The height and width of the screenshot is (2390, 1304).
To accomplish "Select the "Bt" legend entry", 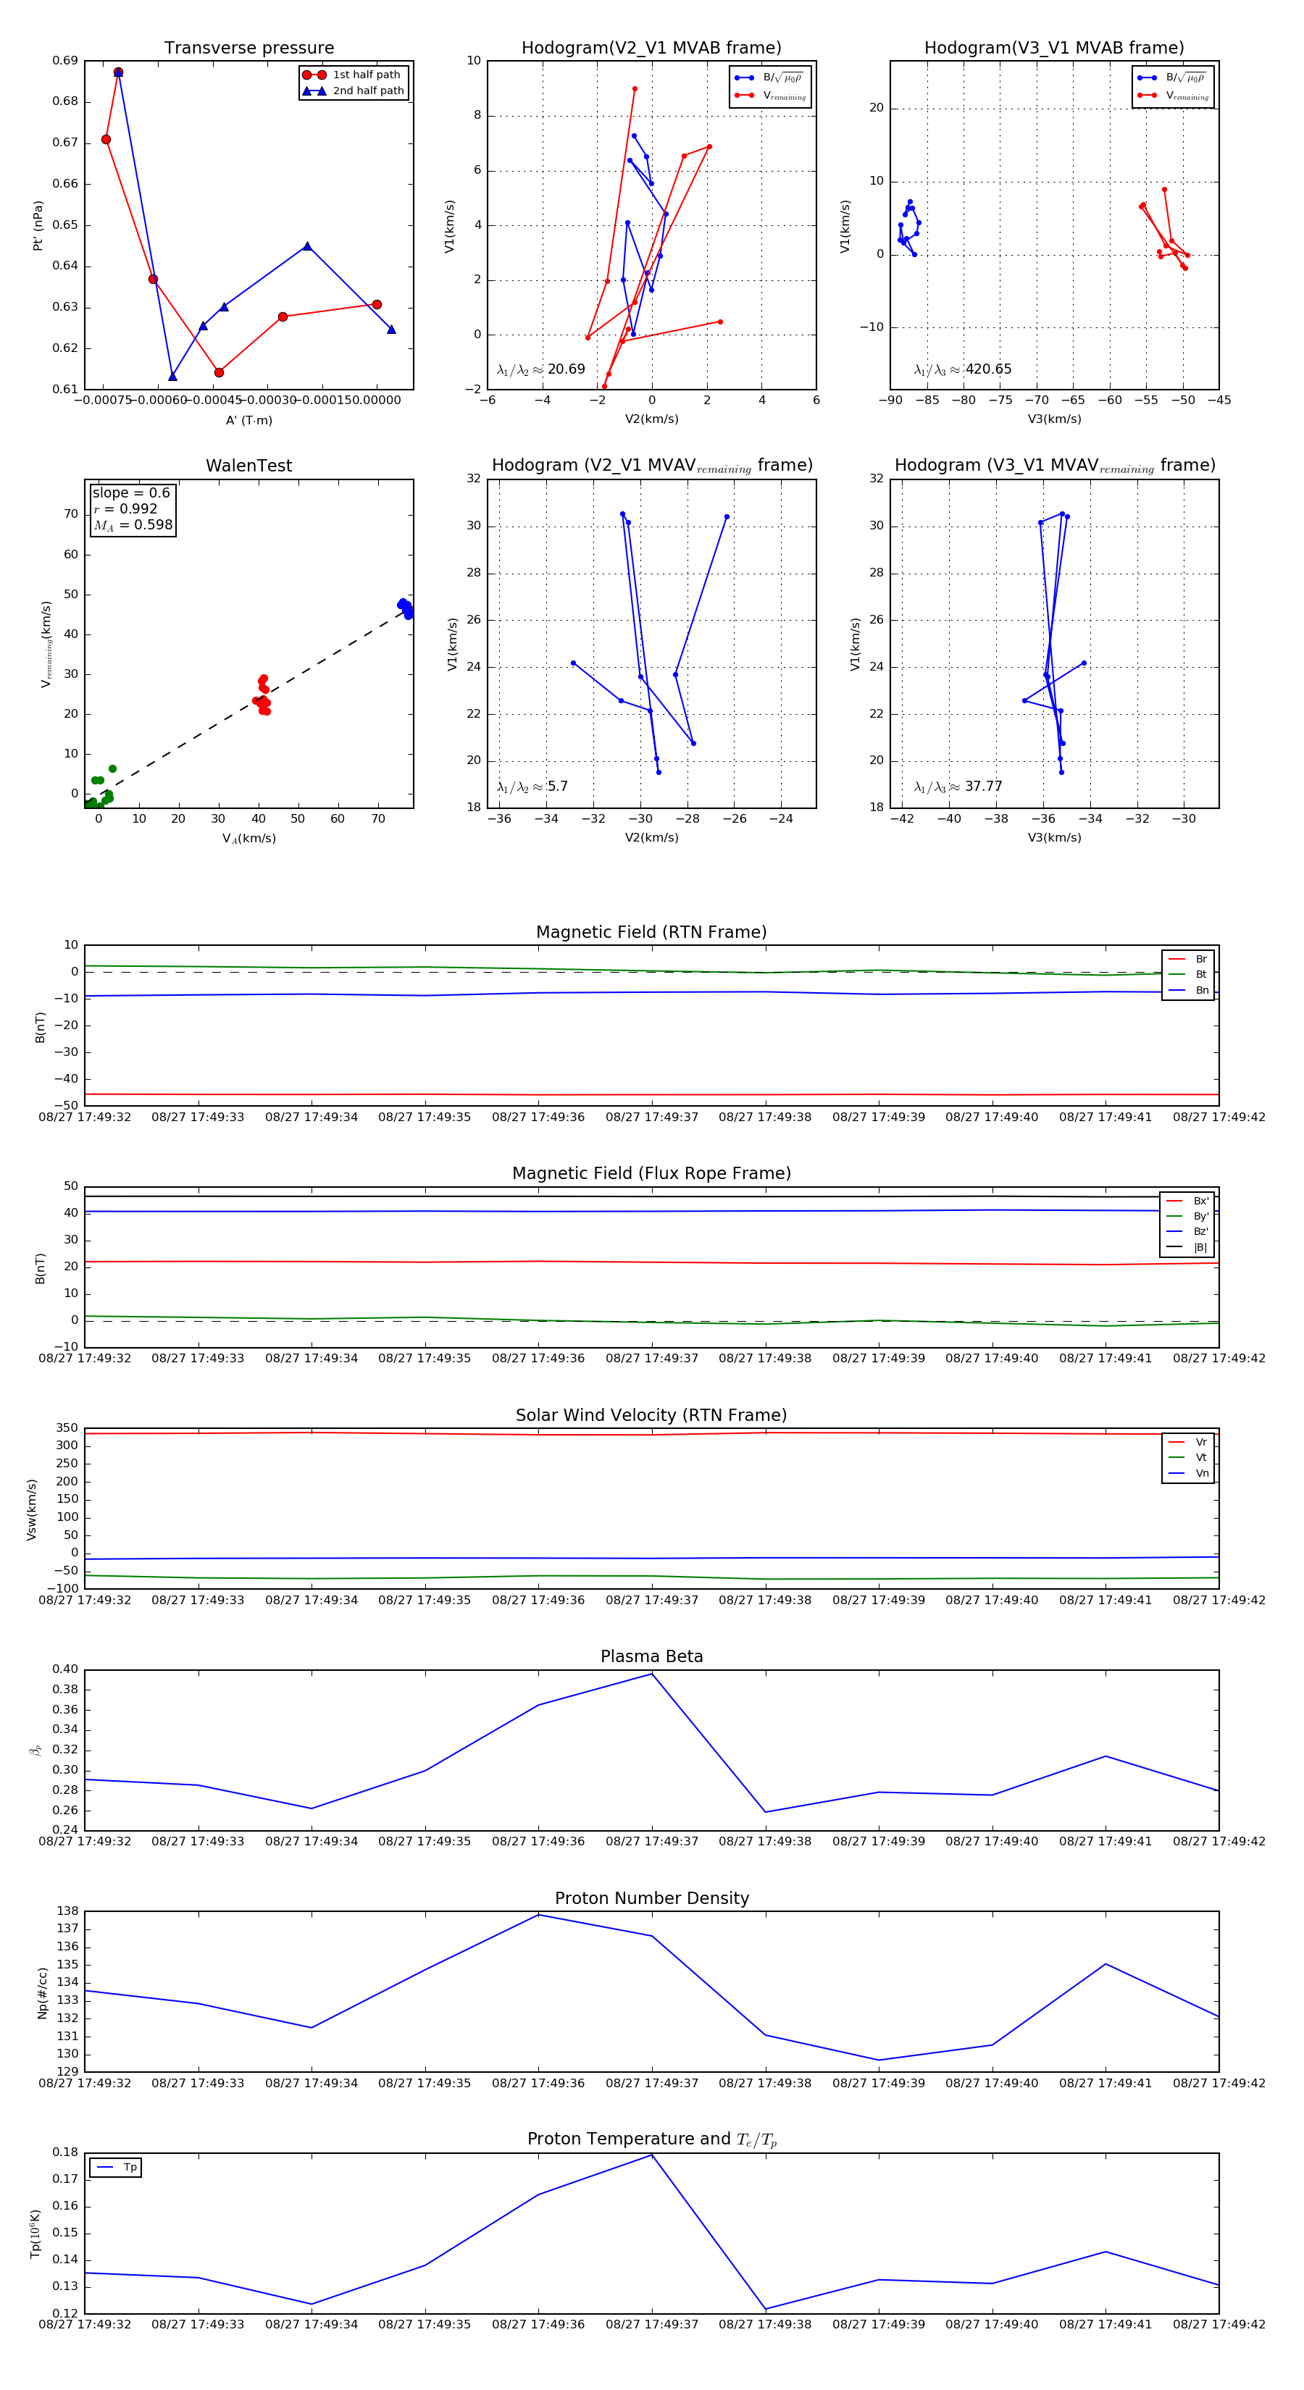I will coord(1188,975).
